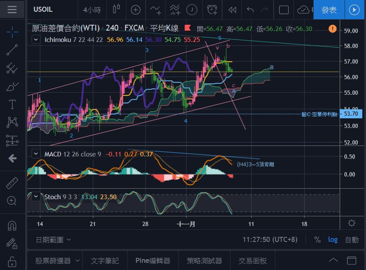Click the blue 發表 publish button
The width and height of the screenshot is (366, 270).
pos(329,10)
